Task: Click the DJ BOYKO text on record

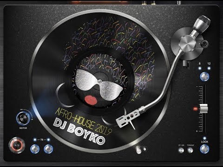Action: [x=79, y=132]
